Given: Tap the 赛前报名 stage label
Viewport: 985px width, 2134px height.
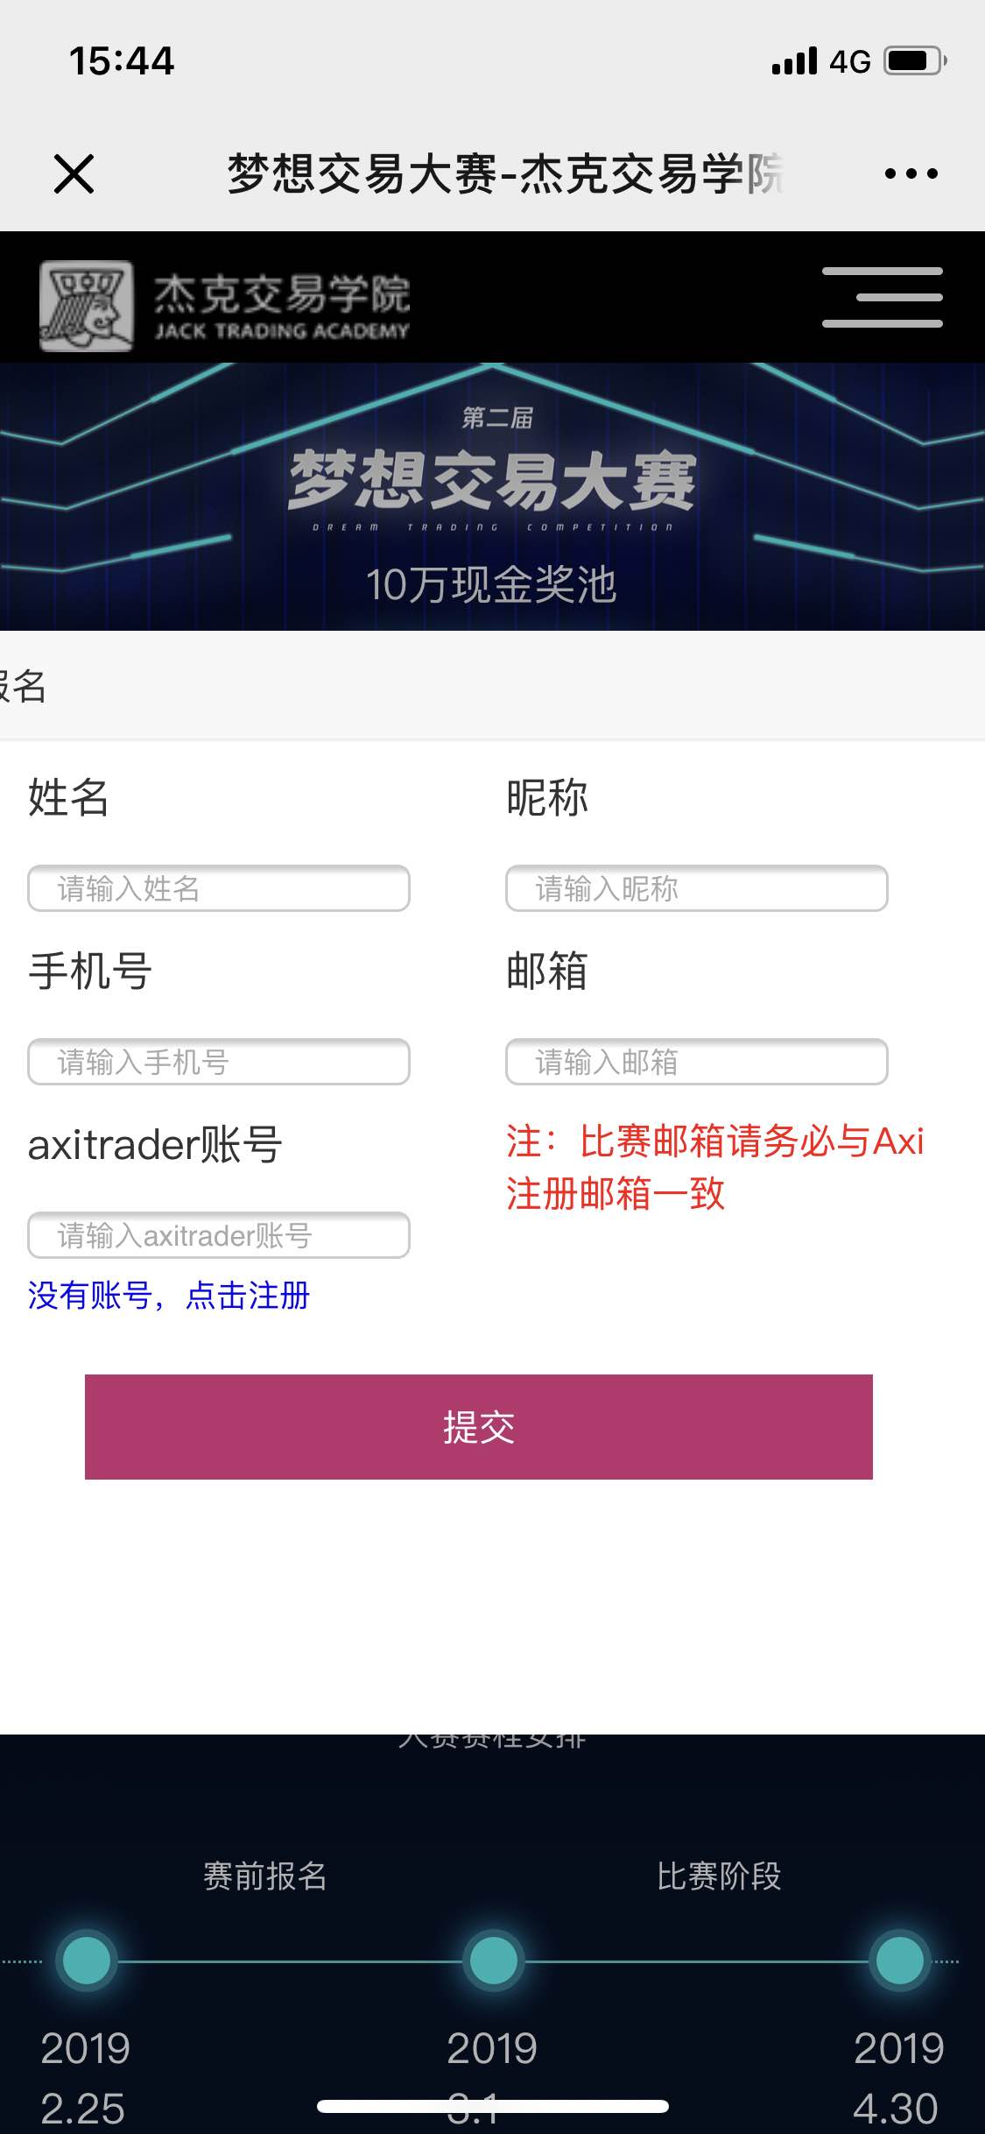Looking at the screenshot, I should (264, 1876).
